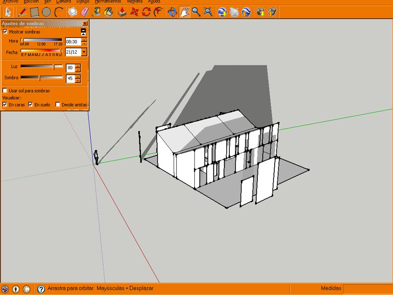Click the Luz brightness slider
Viewport: 393px width, 295px height.
click(41, 66)
